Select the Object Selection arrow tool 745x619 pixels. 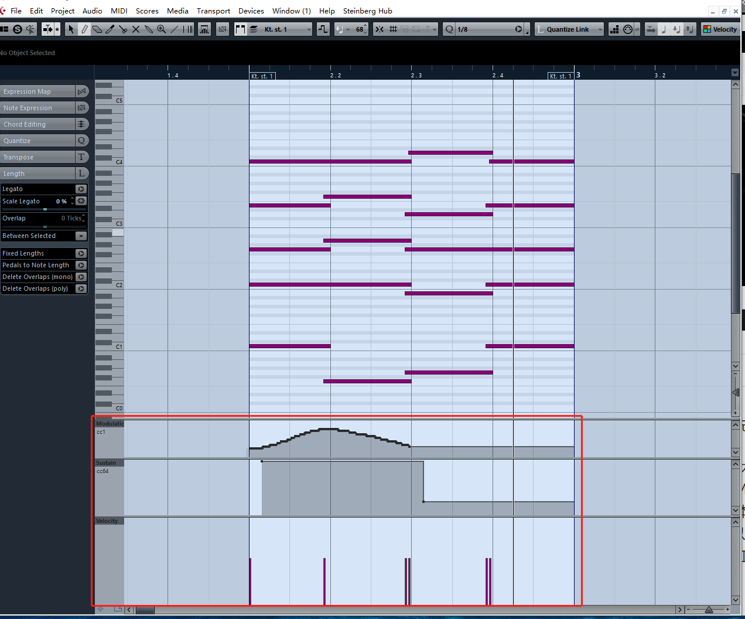tap(71, 29)
